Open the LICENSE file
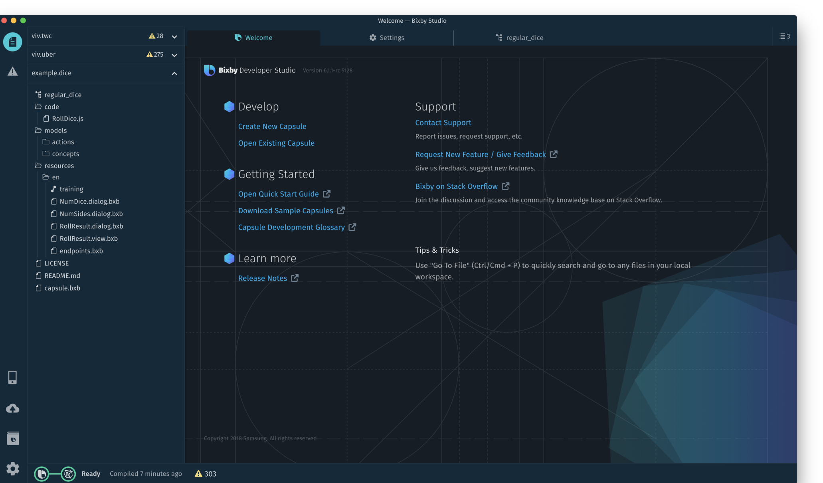 point(52,263)
